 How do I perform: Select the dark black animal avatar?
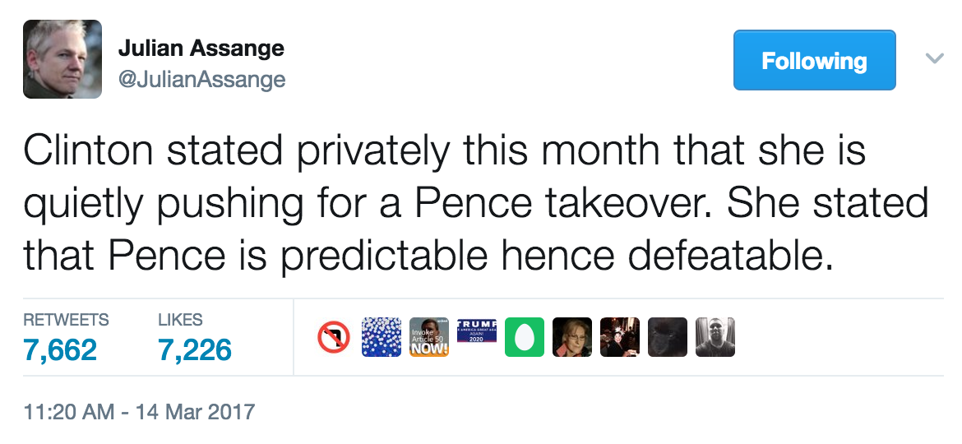coord(668,336)
